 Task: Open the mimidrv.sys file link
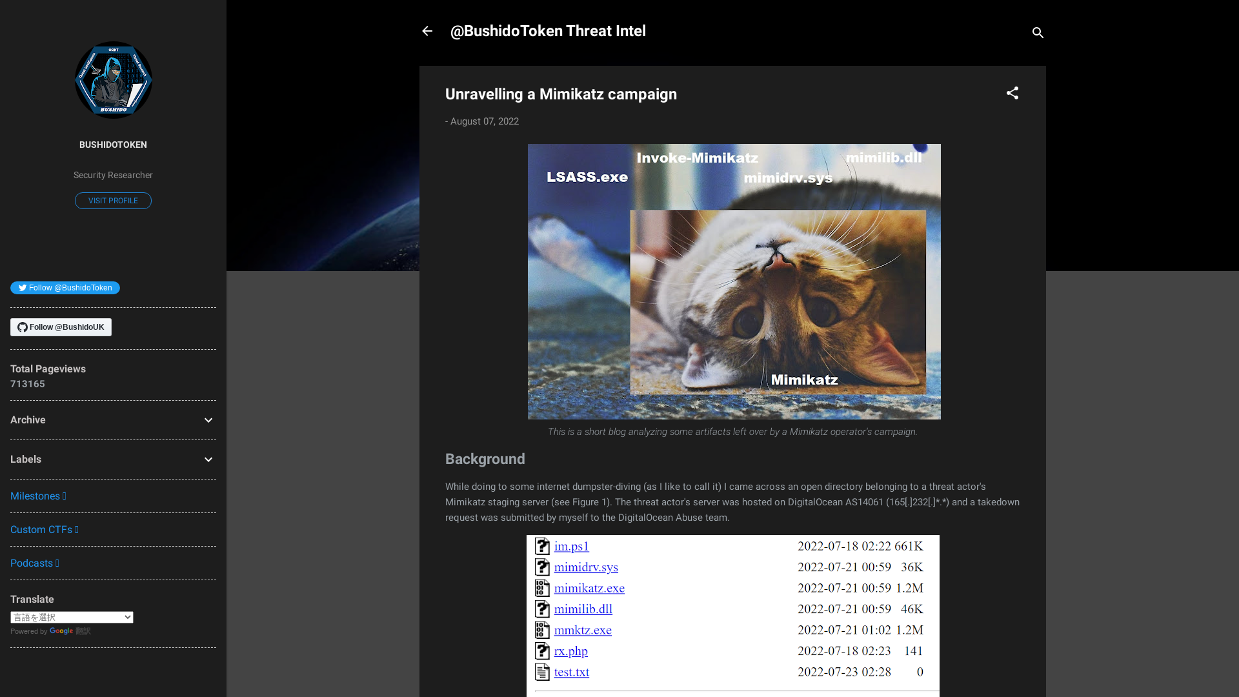tap(585, 567)
